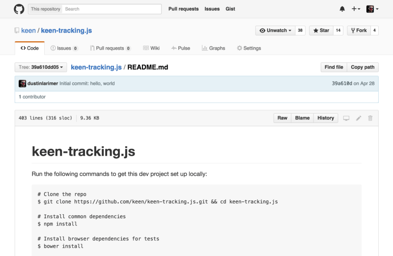Click the "$ npm install" line
The height and width of the screenshot is (256, 393).
[x=57, y=224]
